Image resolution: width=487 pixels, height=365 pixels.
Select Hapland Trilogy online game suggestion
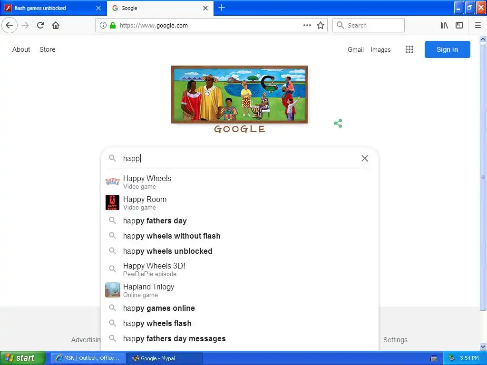(240, 290)
